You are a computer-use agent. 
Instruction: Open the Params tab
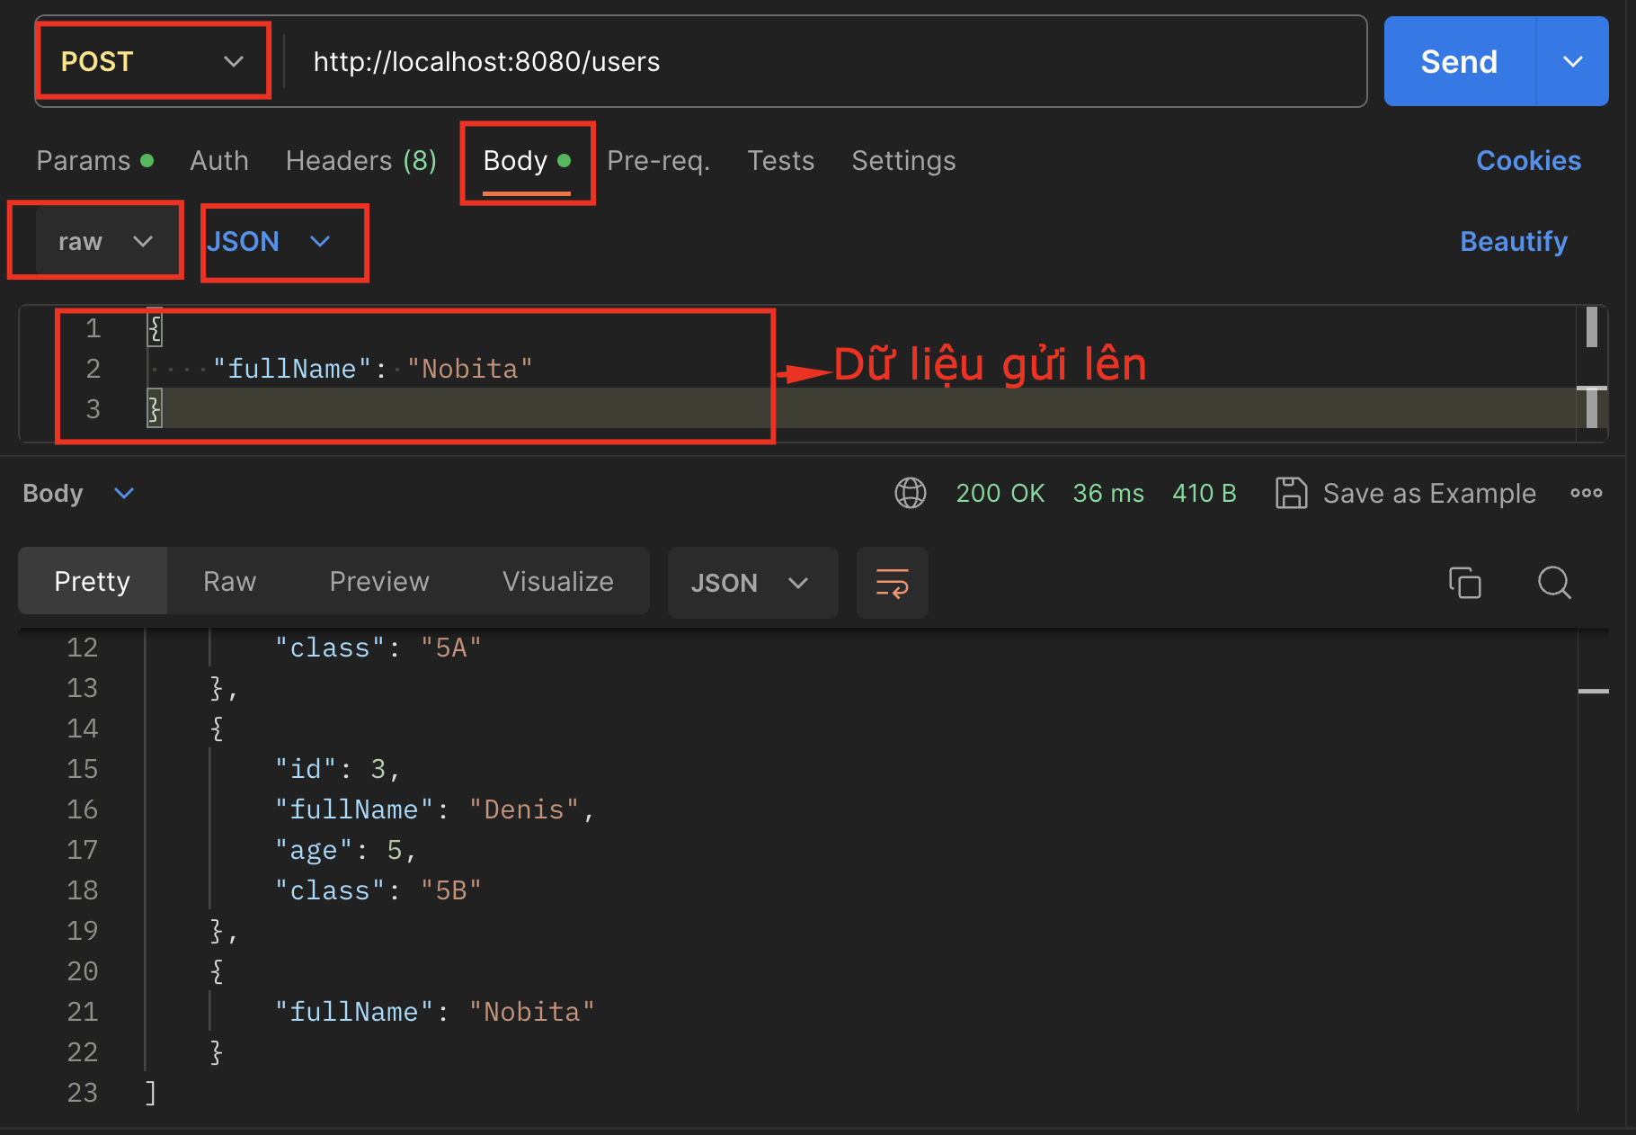pos(84,161)
